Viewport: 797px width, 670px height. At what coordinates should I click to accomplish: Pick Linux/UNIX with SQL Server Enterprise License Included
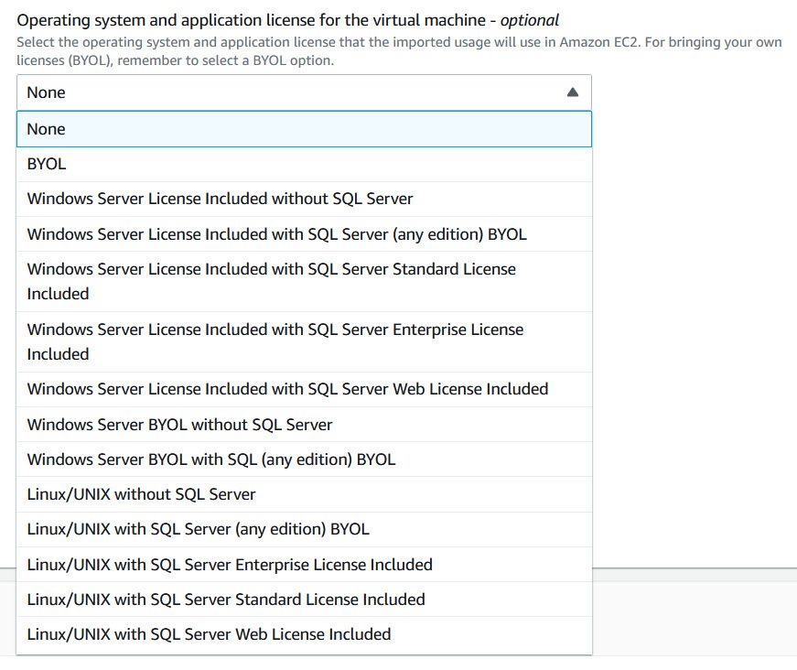click(x=304, y=565)
